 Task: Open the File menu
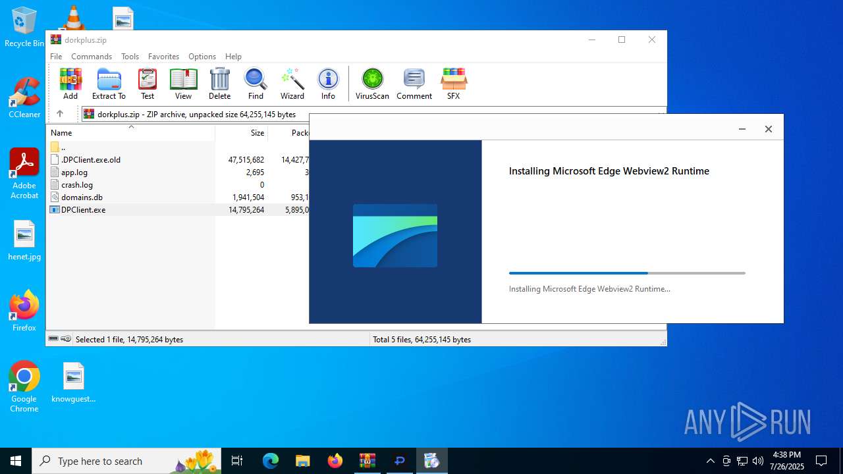click(x=56, y=57)
